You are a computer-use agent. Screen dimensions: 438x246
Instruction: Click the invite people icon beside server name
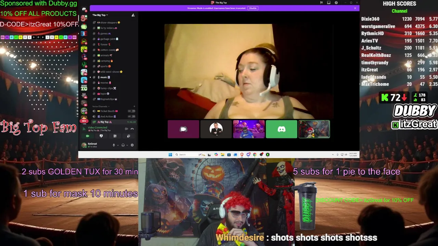(x=133, y=15)
